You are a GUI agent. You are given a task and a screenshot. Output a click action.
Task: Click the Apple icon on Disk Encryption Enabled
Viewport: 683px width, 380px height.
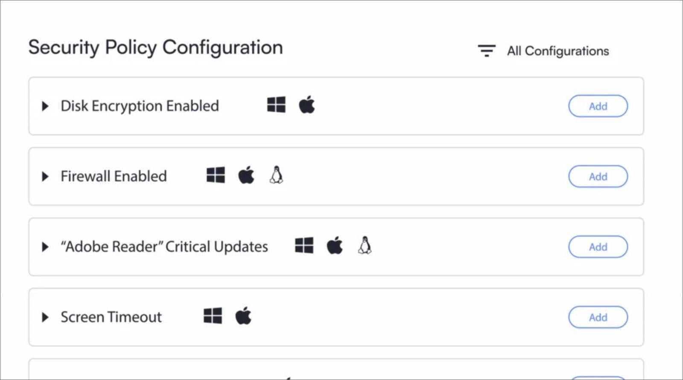point(307,104)
